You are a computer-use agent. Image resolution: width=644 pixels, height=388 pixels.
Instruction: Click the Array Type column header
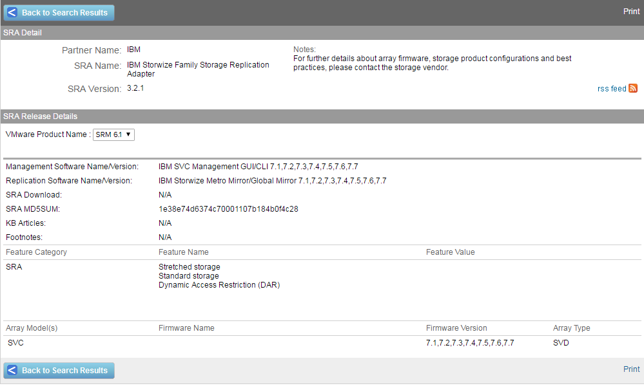click(x=571, y=328)
